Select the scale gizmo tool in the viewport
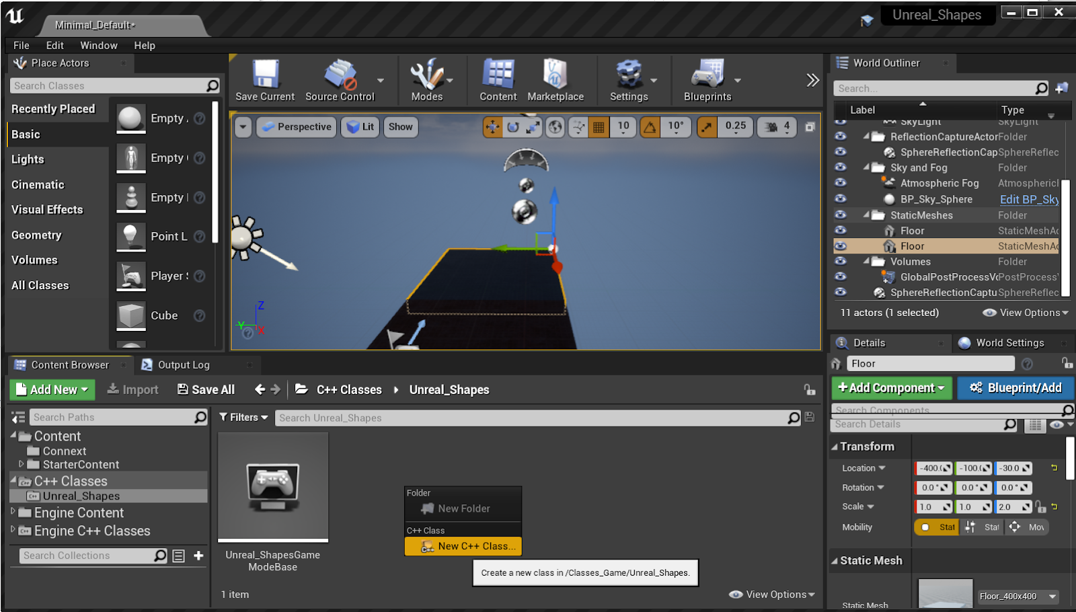Viewport: 1076px width, 612px height. click(x=533, y=126)
